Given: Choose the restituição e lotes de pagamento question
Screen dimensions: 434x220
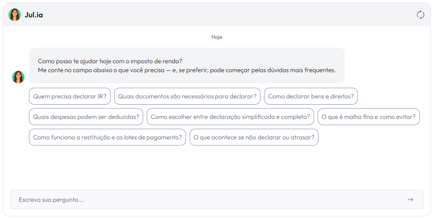Looking at the screenshot, I should coord(108,137).
